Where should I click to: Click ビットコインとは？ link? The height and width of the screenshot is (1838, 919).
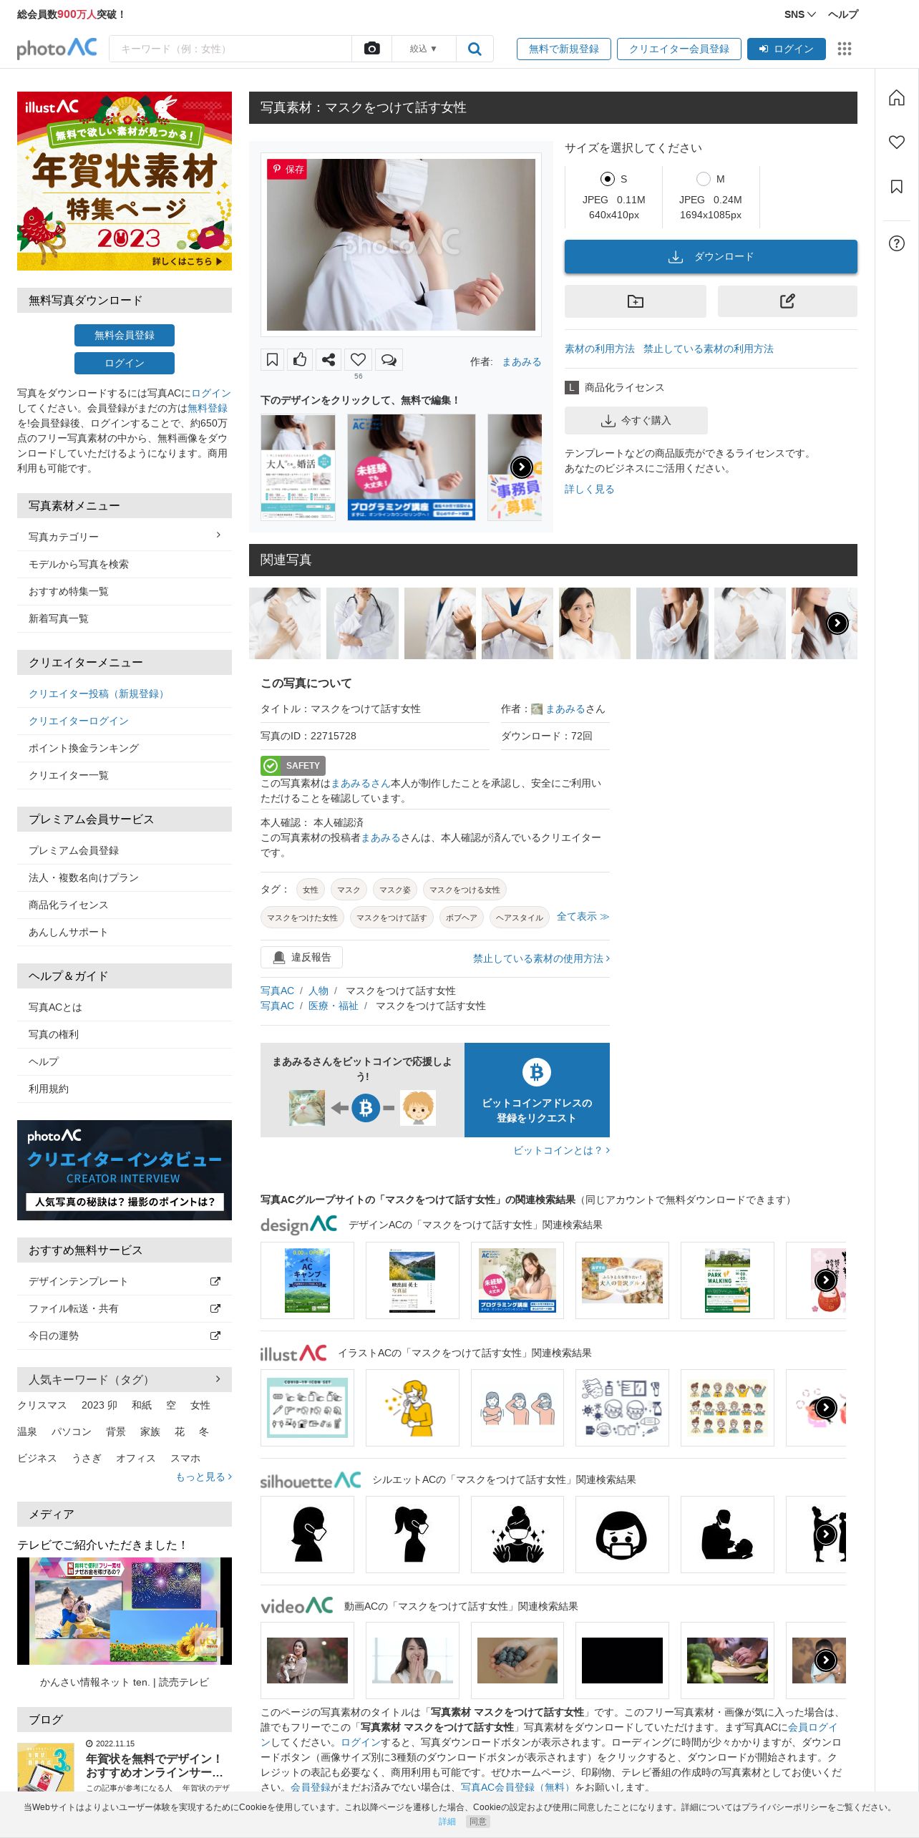(561, 1150)
